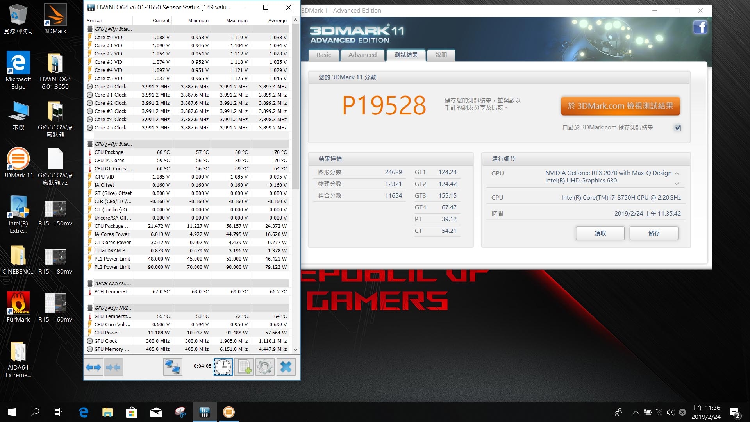Select the PCH Temperature row
This screenshot has width=750, height=422.
[187, 291]
